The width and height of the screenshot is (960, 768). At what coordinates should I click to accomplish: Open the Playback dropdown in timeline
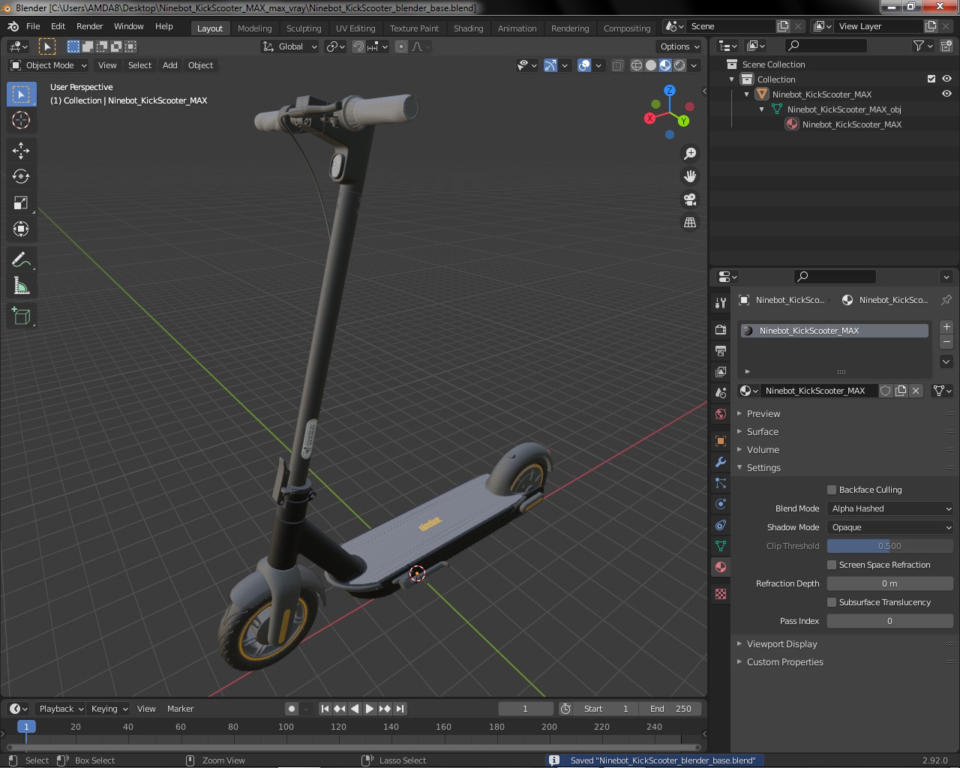(x=61, y=709)
